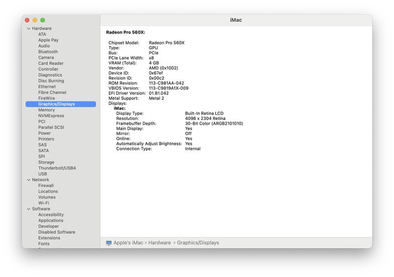Select Fonts under Software
394x277 pixels.
pos(44,243)
